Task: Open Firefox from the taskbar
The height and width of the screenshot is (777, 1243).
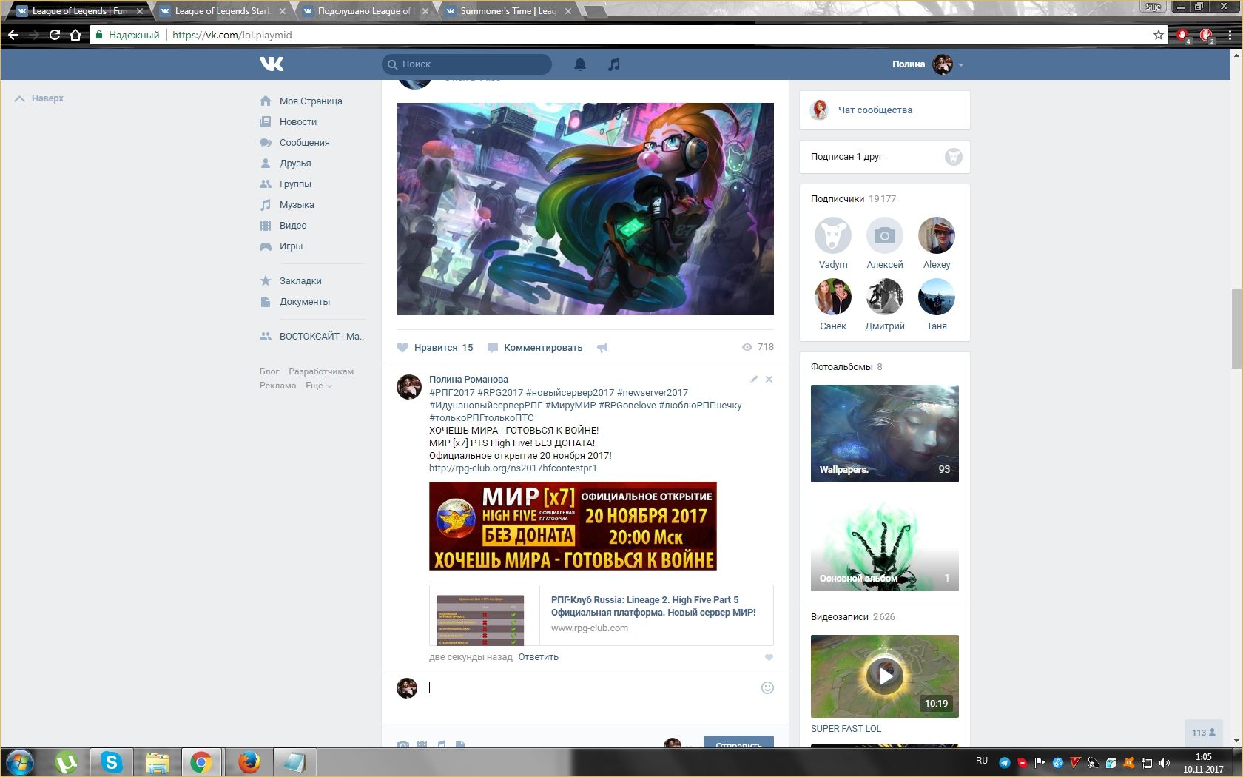Action: click(249, 761)
